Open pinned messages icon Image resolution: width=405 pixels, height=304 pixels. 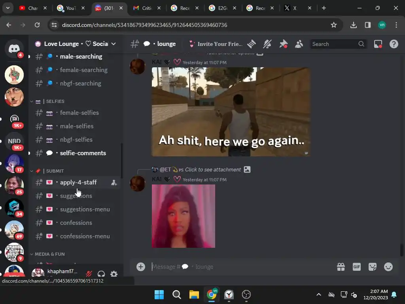pyautogui.click(x=283, y=44)
